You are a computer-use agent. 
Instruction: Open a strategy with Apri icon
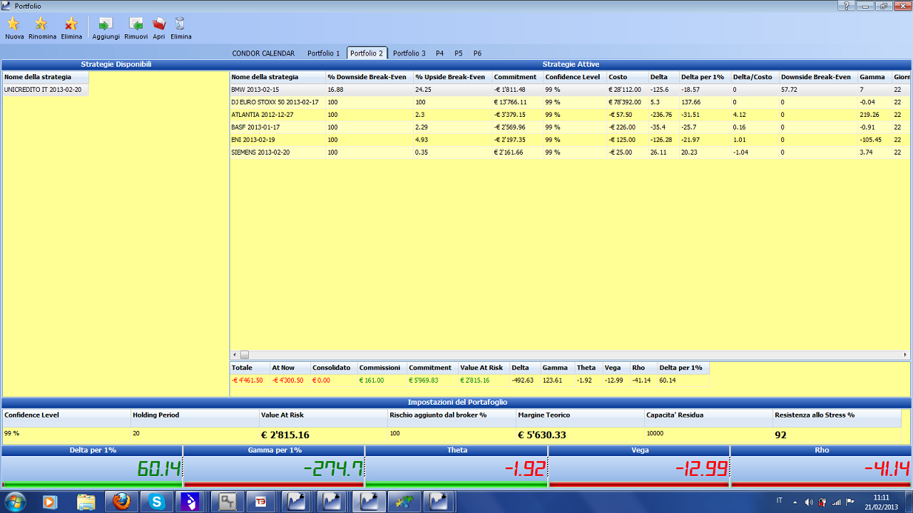[x=159, y=24]
